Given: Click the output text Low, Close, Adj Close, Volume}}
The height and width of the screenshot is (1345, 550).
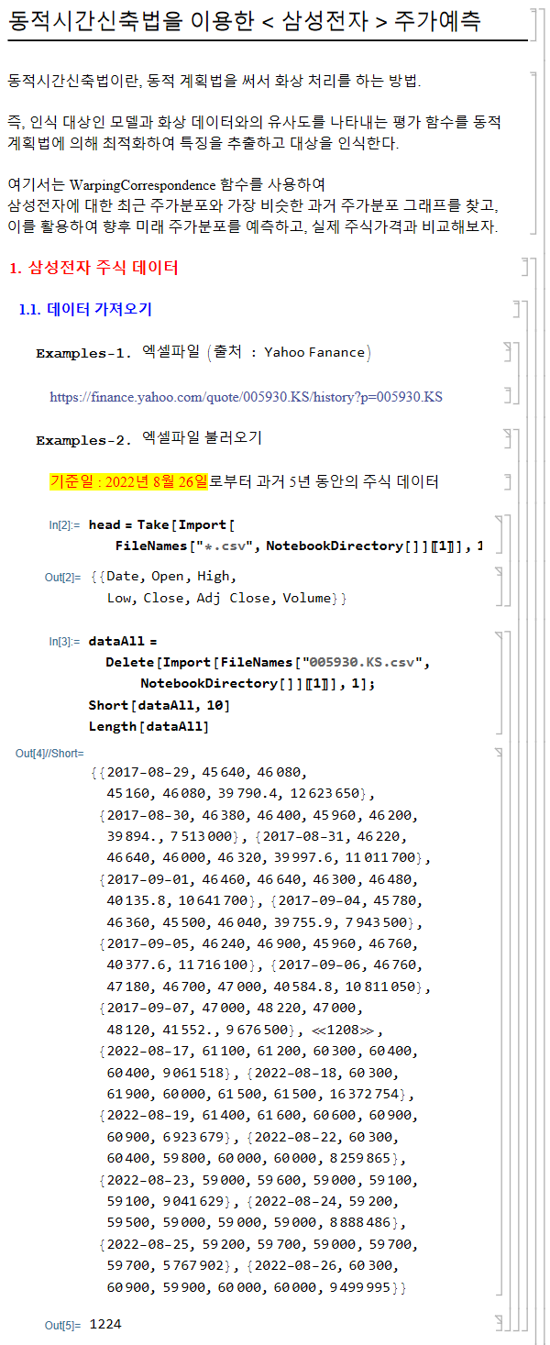Looking at the screenshot, I should coord(227,598).
